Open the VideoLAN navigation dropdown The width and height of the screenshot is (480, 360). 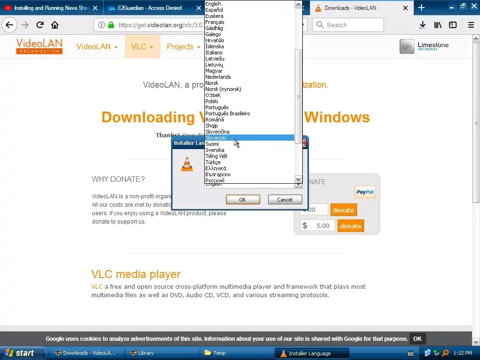point(97,46)
